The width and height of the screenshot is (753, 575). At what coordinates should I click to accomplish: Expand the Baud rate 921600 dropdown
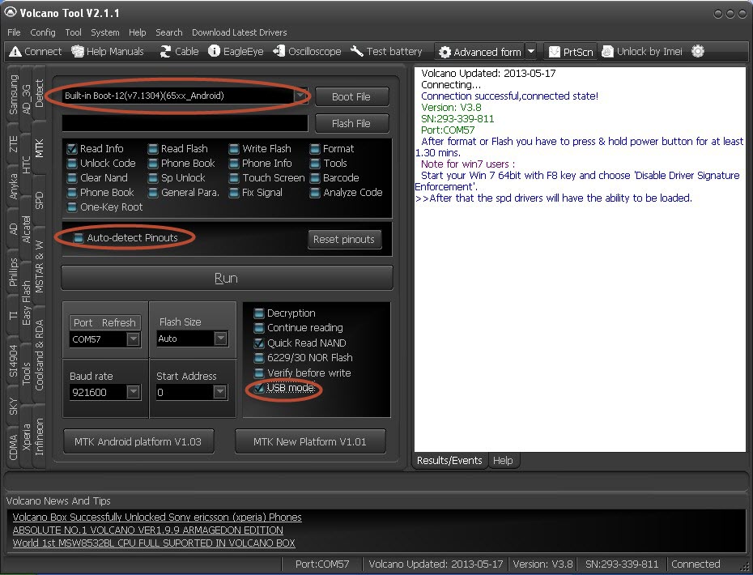133,393
